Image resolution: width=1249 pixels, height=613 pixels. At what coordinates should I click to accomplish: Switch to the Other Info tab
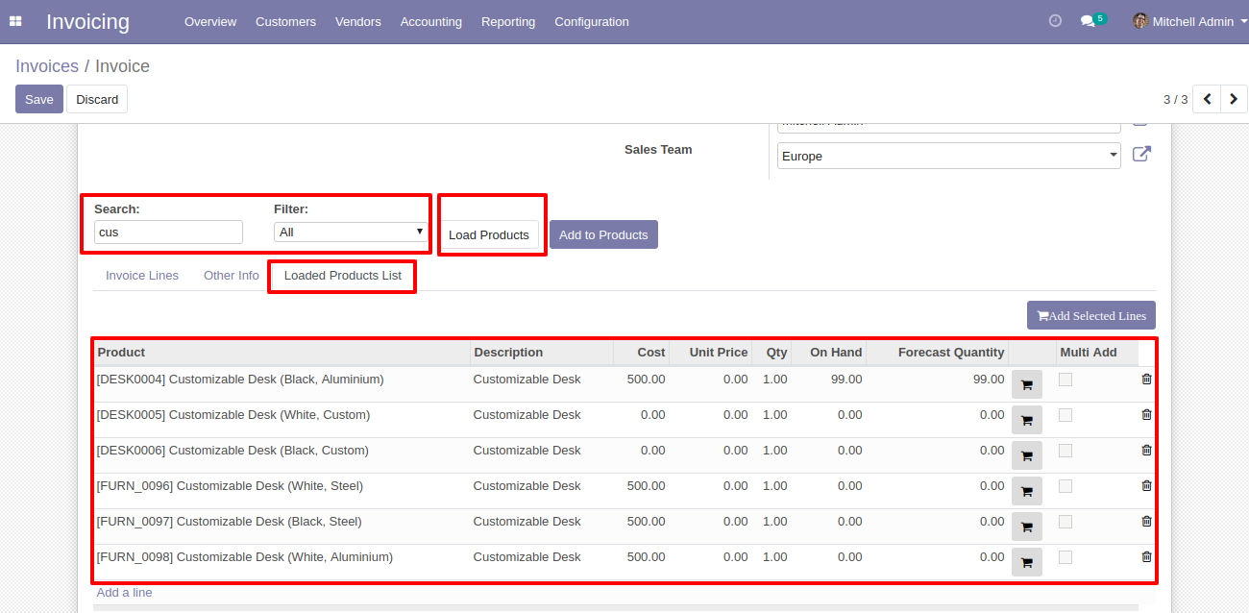(232, 276)
